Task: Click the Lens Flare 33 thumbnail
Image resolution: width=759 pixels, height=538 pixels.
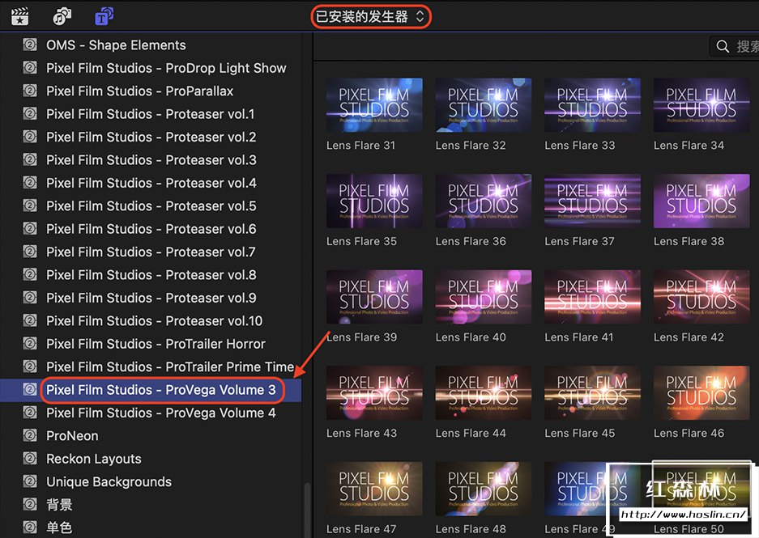Action: (592, 105)
